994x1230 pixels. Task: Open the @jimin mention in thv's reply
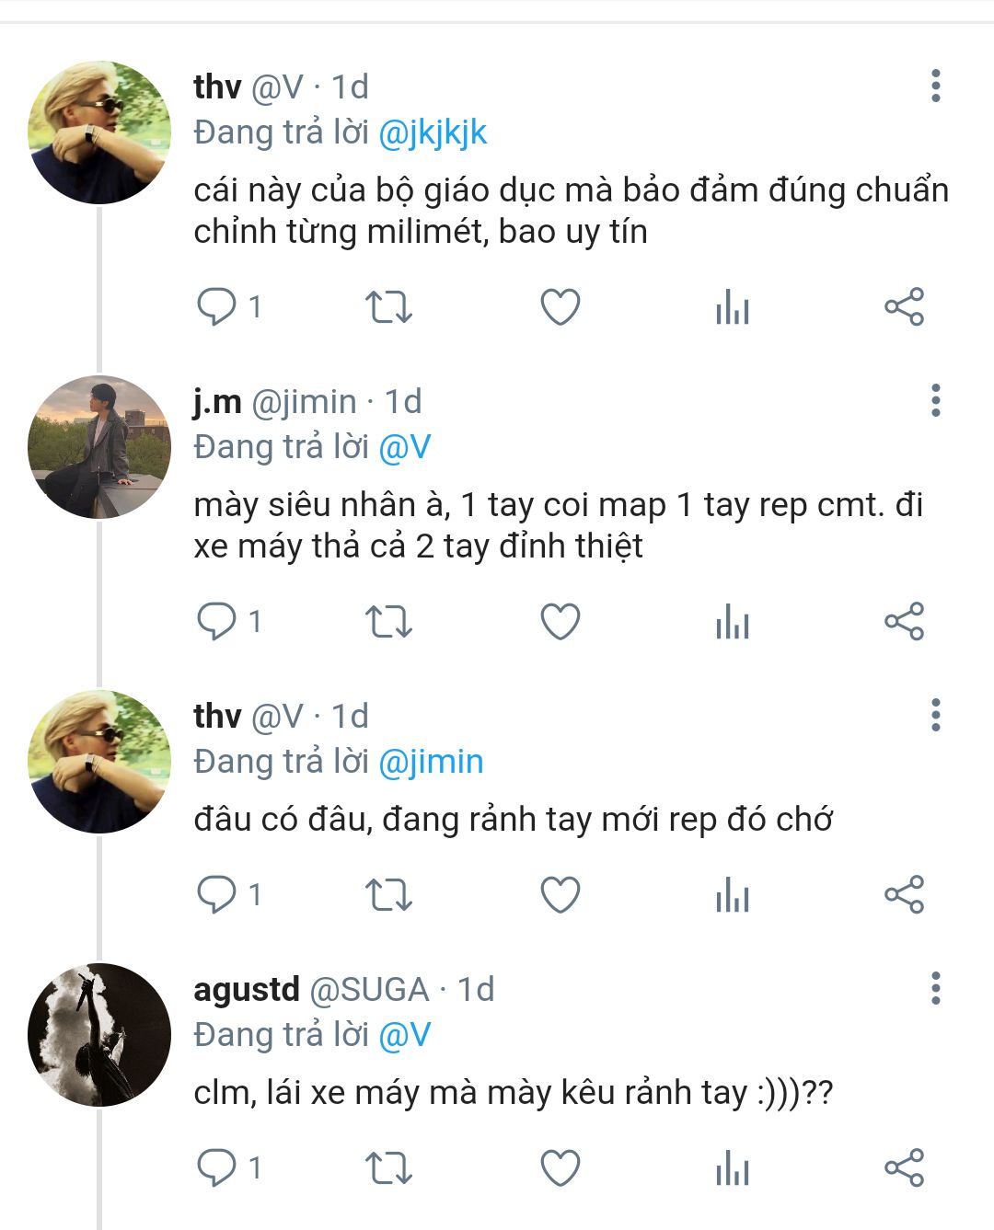click(x=430, y=762)
